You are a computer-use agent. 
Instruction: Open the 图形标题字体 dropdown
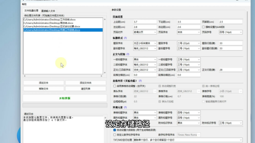tap(145, 118)
